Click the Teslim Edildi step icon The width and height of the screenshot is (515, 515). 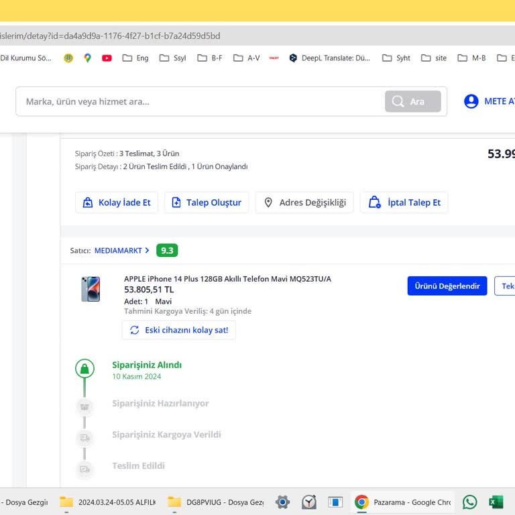(x=84, y=469)
